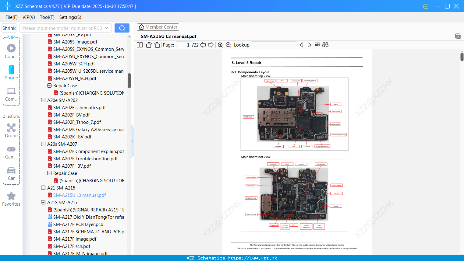The width and height of the screenshot is (464, 261).
Task: Open the Drone category
Action: pos(11,130)
